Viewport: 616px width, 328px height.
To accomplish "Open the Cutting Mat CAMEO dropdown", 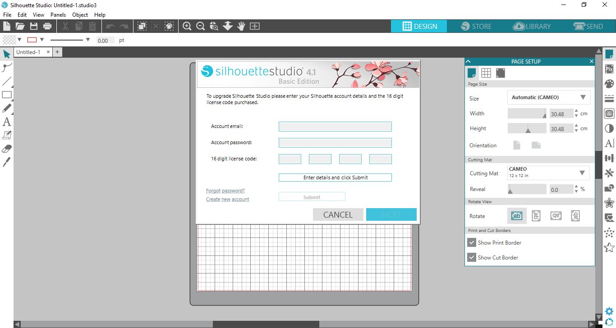I will (x=548, y=173).
